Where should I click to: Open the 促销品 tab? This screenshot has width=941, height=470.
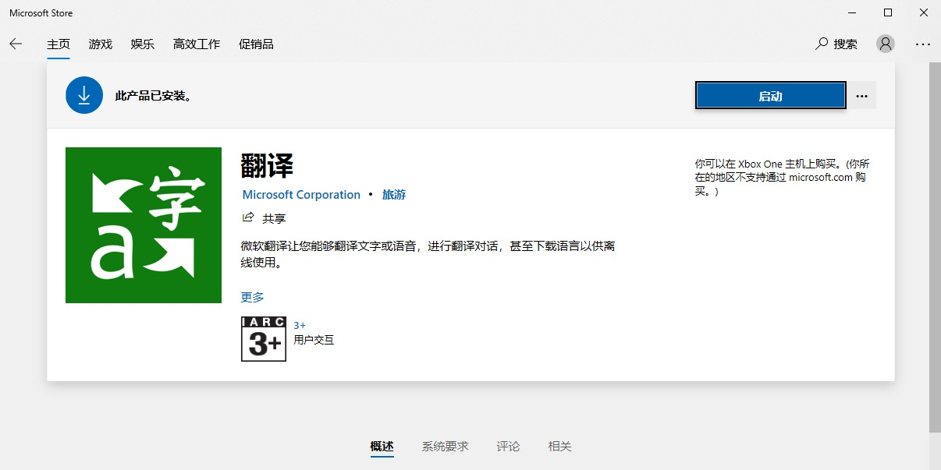(x=256, y=44)
